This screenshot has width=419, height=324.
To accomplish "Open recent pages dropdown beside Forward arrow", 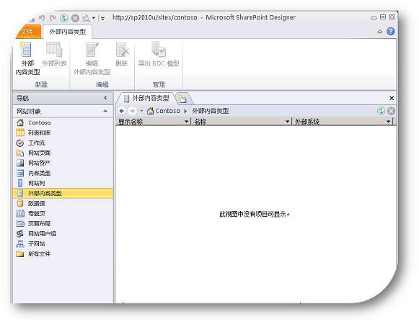I will pos(141,111).
